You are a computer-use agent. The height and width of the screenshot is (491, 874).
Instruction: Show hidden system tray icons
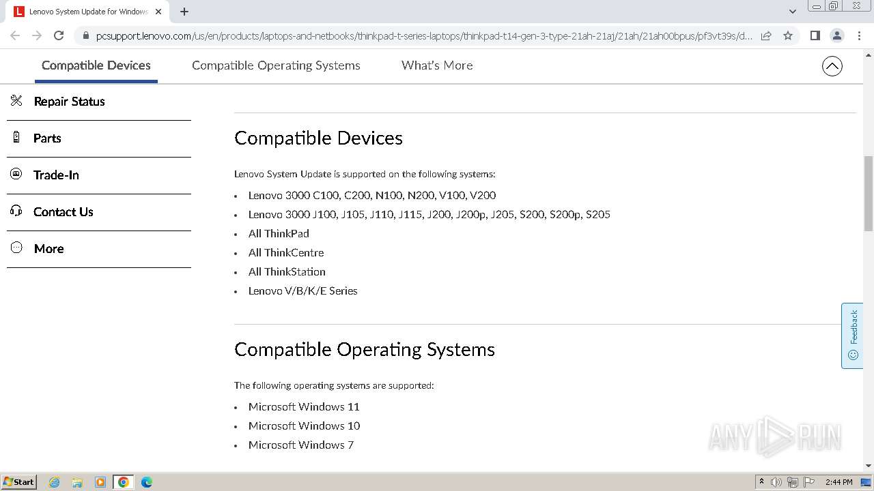761,482
